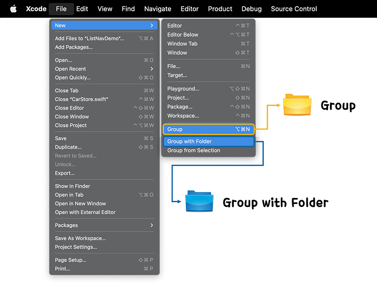This screenshot has width=377, height=287.
Task: Select Group in New submenu
Action: click(208, 129)
